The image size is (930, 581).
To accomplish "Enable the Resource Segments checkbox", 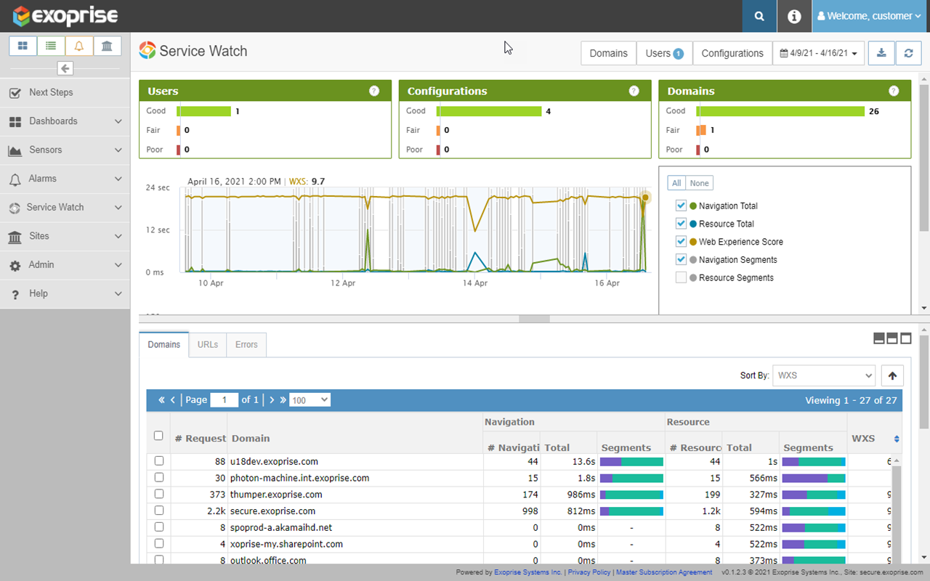I will (x=681, y=277).
